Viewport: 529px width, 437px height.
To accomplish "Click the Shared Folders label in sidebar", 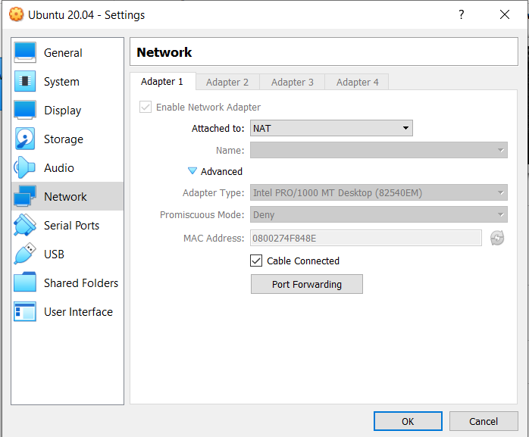I will point(81,283).
